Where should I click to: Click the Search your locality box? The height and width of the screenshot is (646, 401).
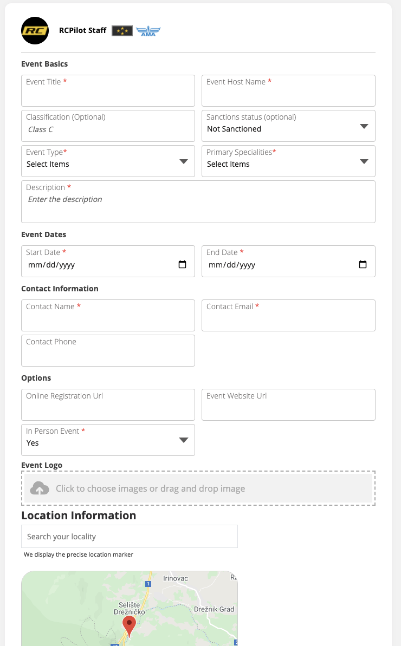point(129,537)
